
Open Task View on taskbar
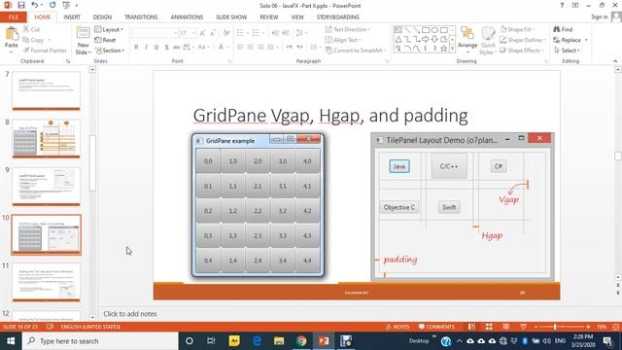coord(211,341)
